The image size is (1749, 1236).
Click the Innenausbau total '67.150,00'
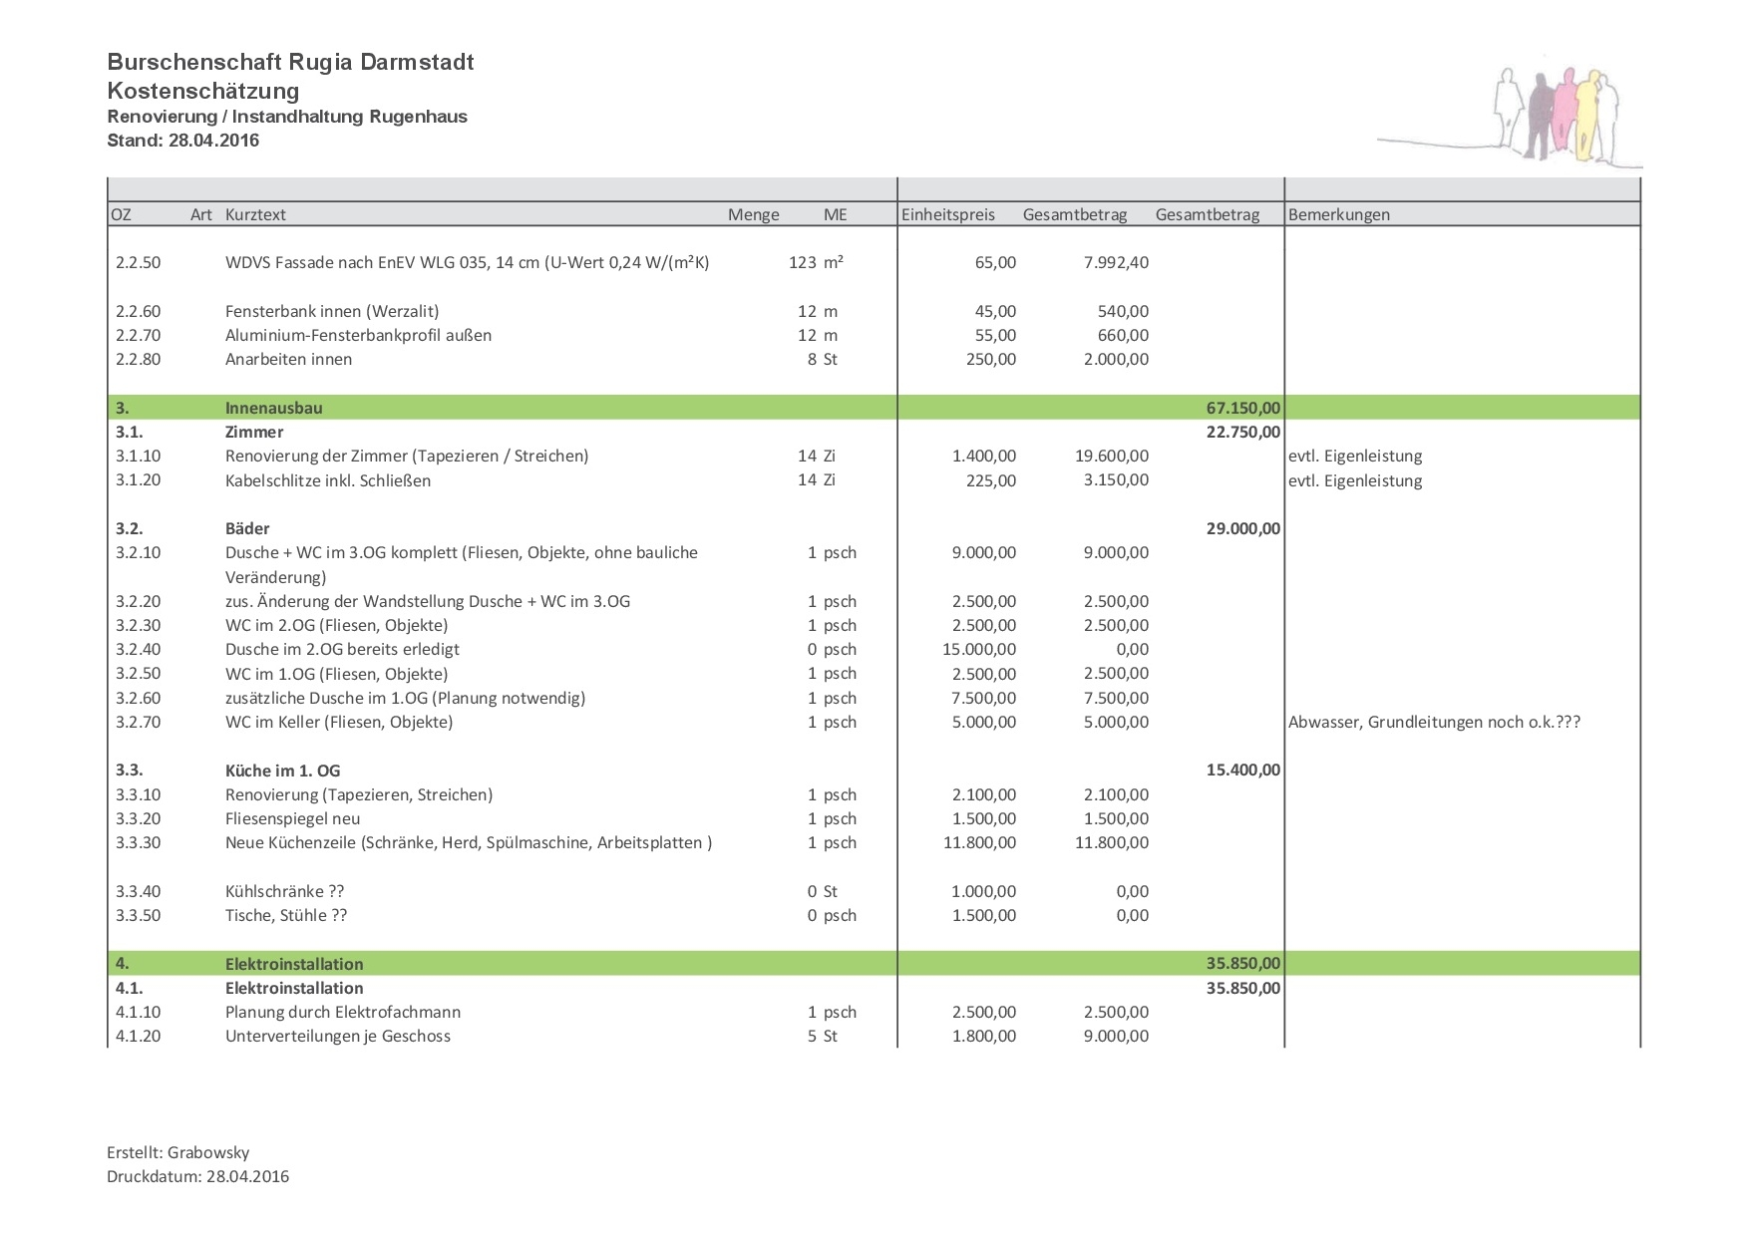(1242, 409)
